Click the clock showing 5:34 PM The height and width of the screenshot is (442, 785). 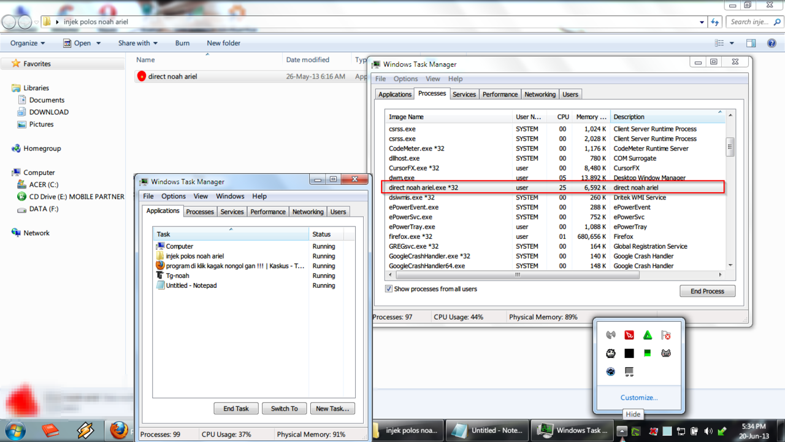click(x=753, y=426)
